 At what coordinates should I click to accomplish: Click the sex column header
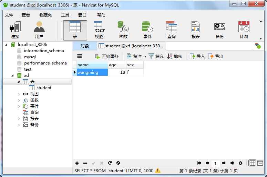[x=135, y=65]
